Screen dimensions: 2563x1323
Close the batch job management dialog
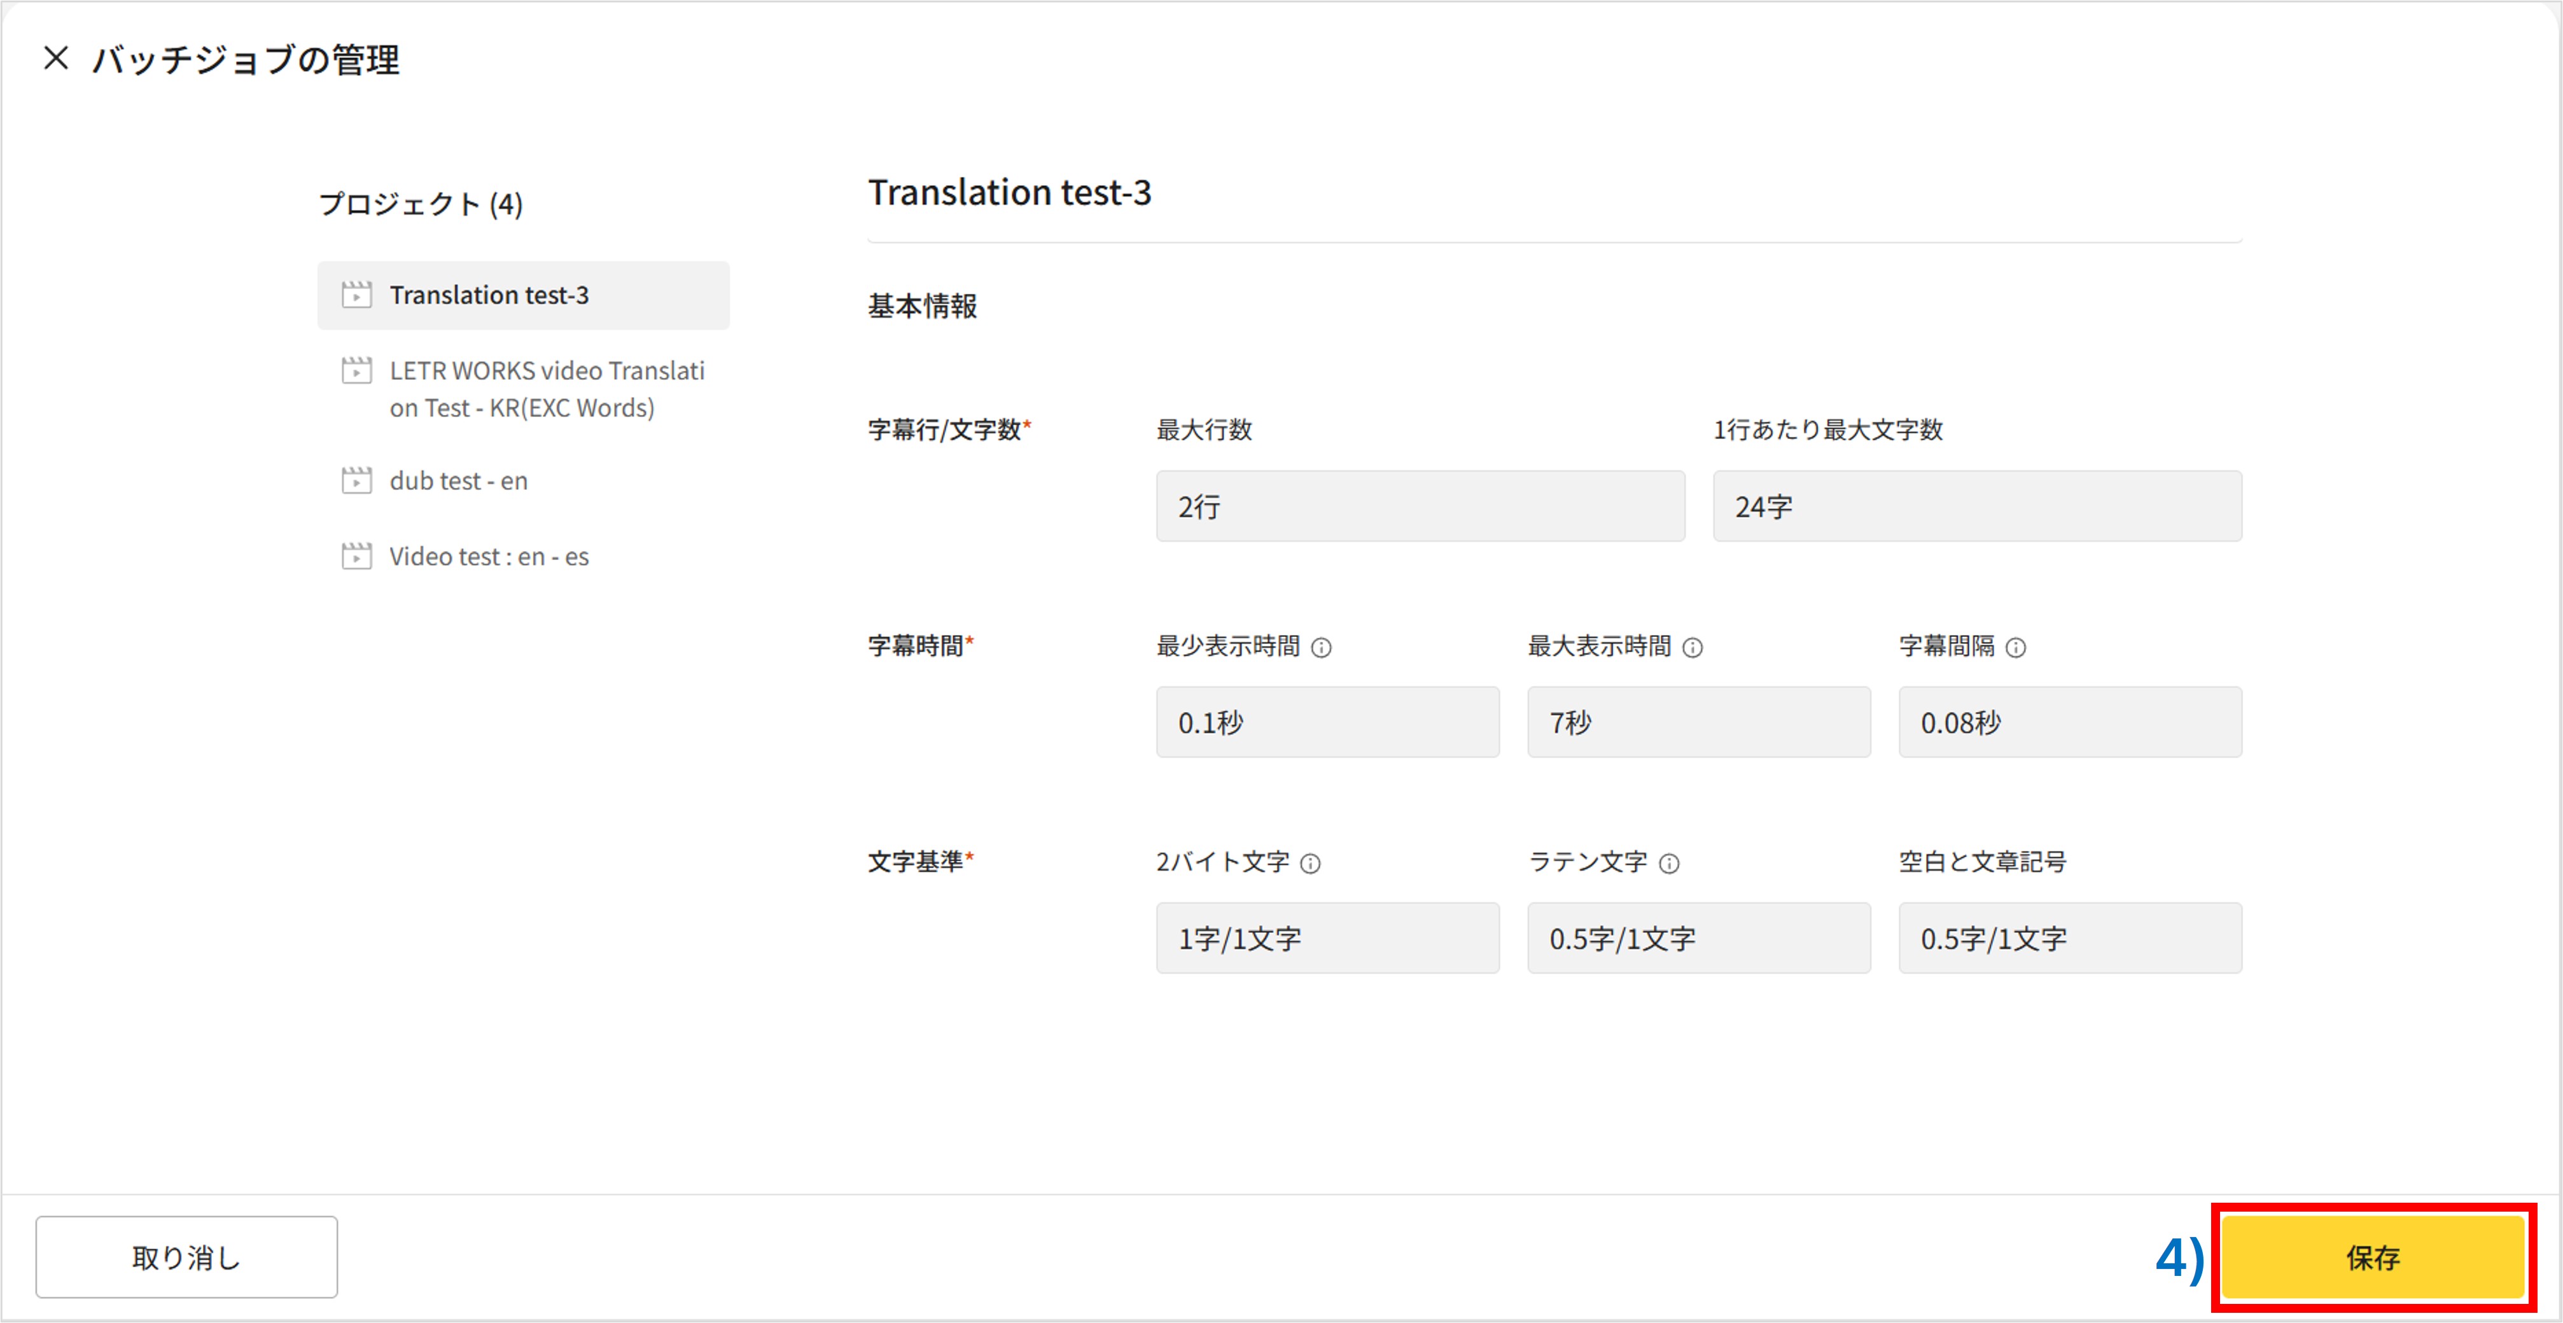(x=56, y=59)
